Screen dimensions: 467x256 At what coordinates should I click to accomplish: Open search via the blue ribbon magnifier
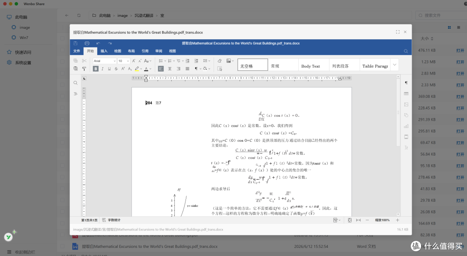click(x=406, y=51)
